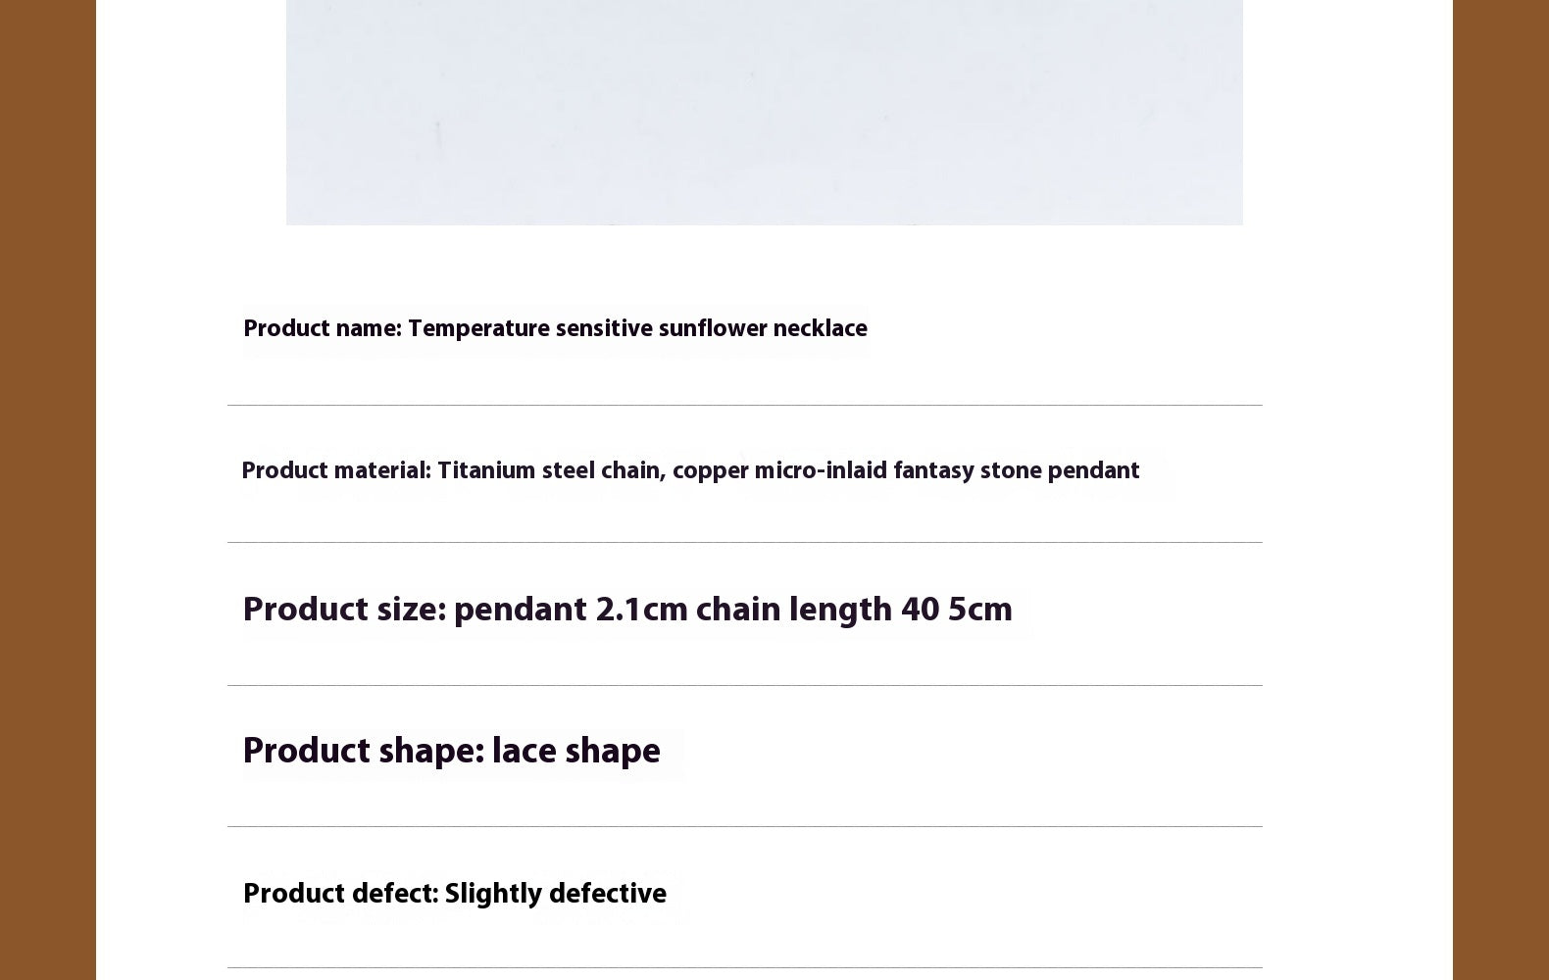The image size is (1549, 980).
Task: Click the 'Product name:' label
Action: [322, 329]
